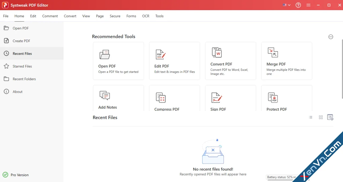Switch recent files to grid view

pos(321,117)
